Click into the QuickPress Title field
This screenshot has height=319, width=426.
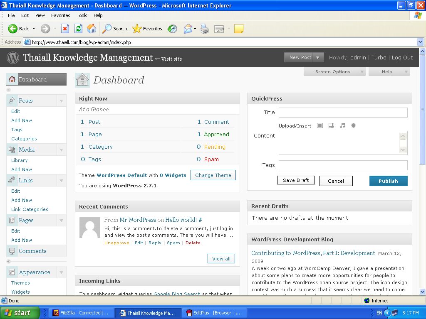[x=343, y=113]
